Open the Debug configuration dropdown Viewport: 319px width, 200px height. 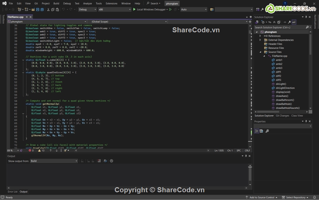tap(88, 9)
